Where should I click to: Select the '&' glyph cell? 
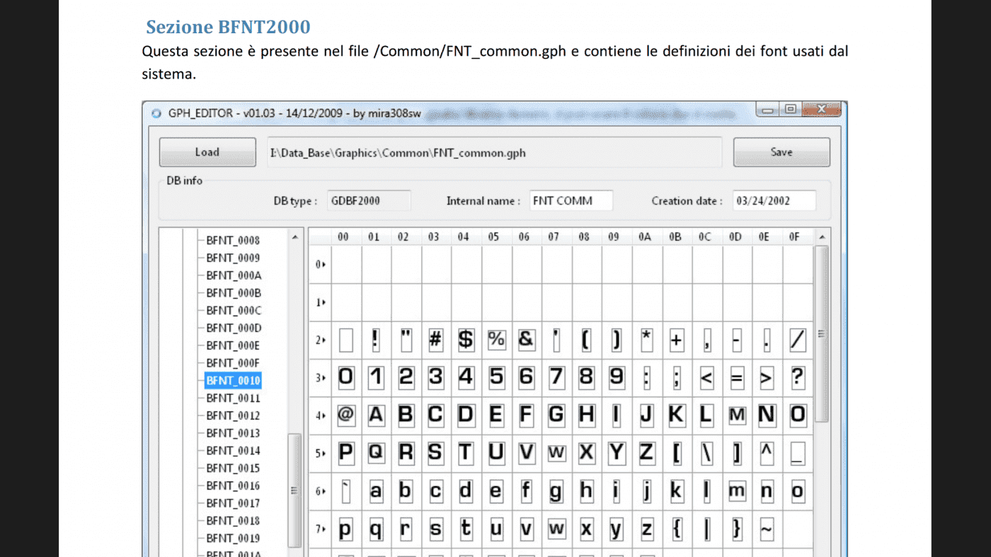526,340
